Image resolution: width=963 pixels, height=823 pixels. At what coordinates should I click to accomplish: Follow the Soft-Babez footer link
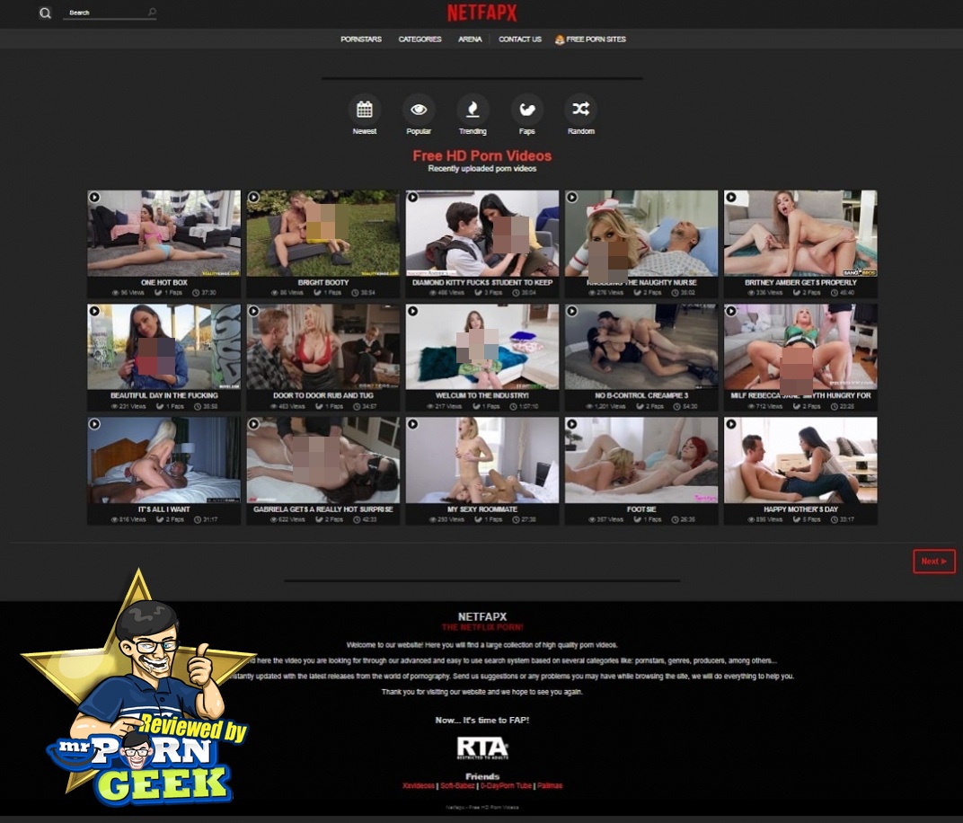pos(456,786)
